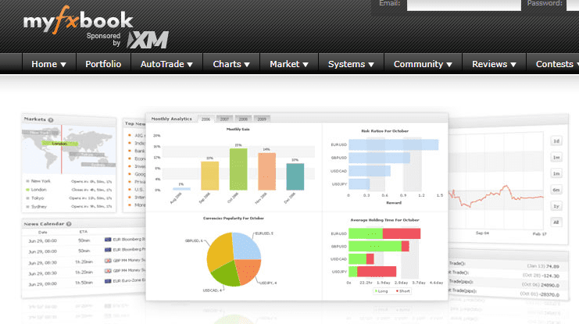
Task: Switch to the 2009 analytics tab
Action: tap(262, 119)
